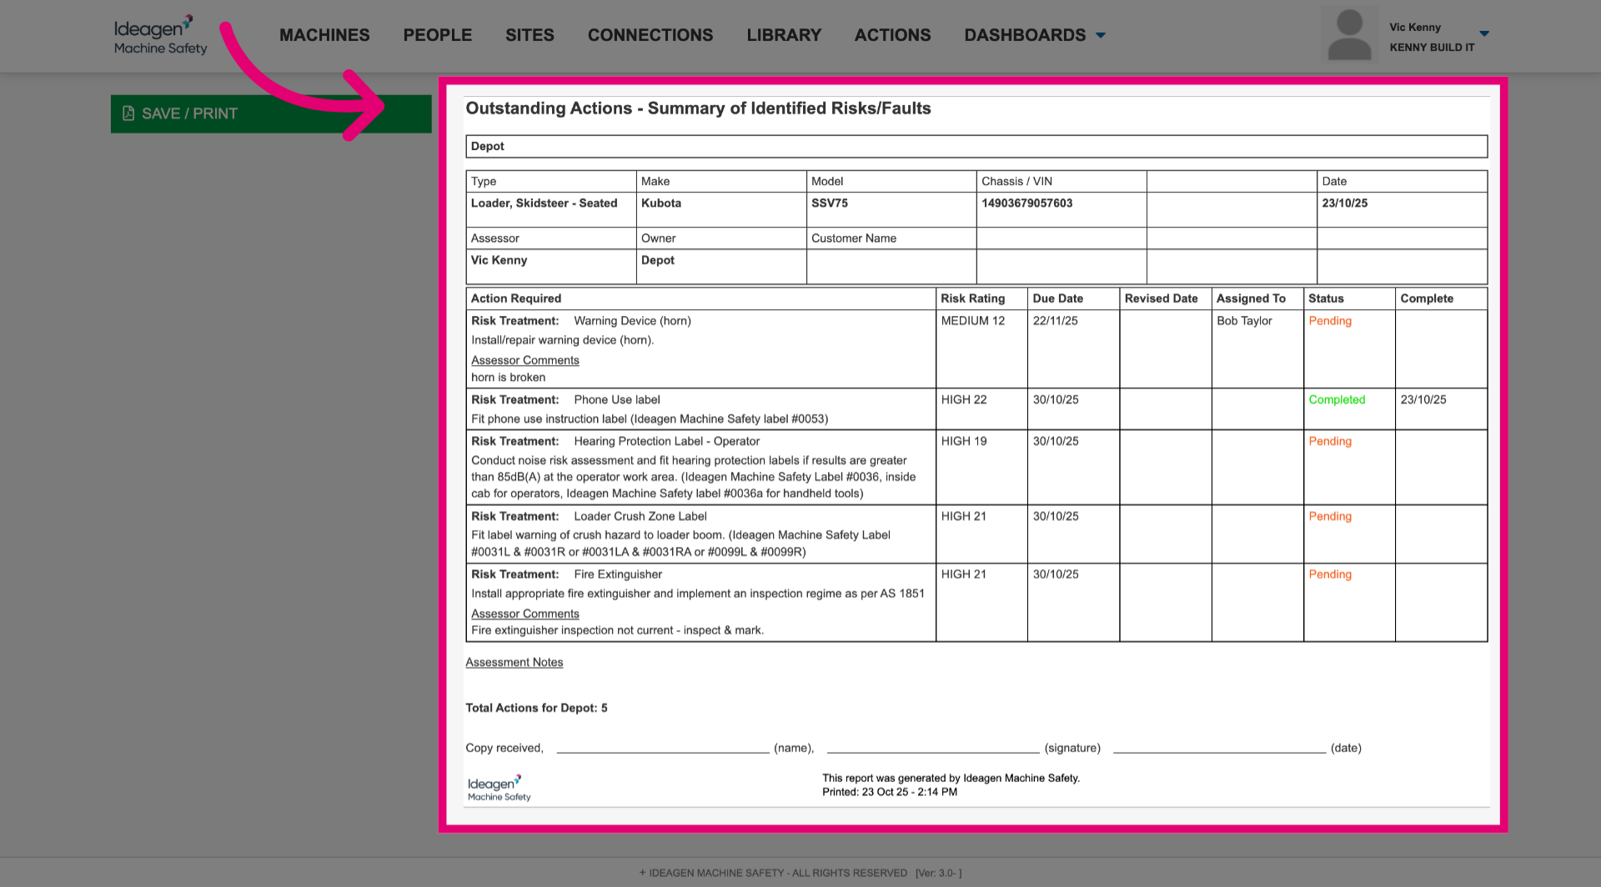Click the Loader Crush Zone Label treatment

(640, 517)
